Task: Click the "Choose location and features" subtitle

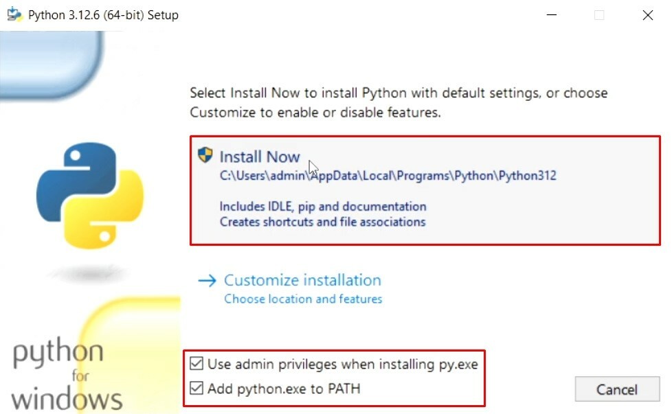Action: pyautogui.click(x=303, y=299)
